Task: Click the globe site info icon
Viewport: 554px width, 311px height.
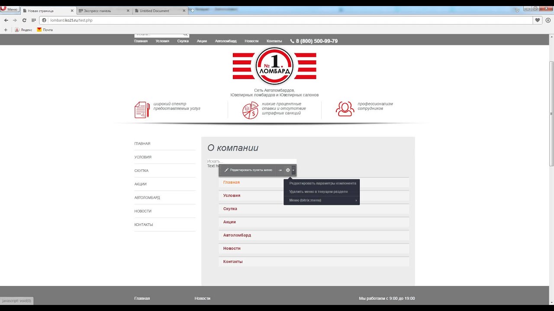Action: (44, 20)
